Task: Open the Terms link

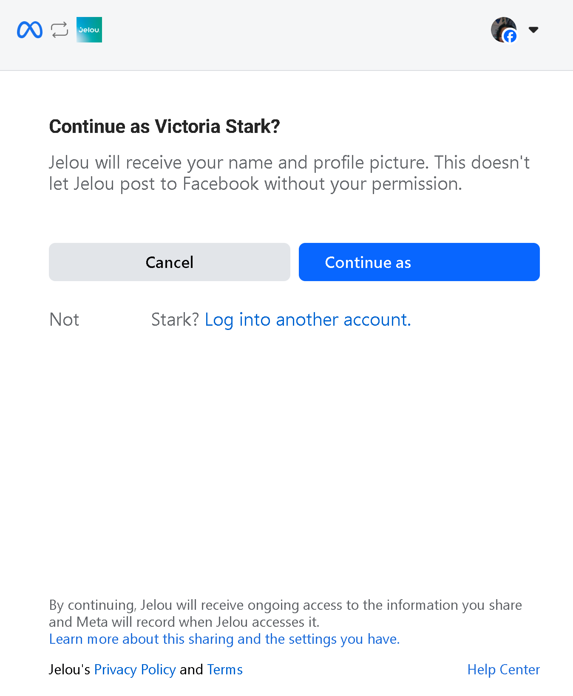Action: click(225, 670)
